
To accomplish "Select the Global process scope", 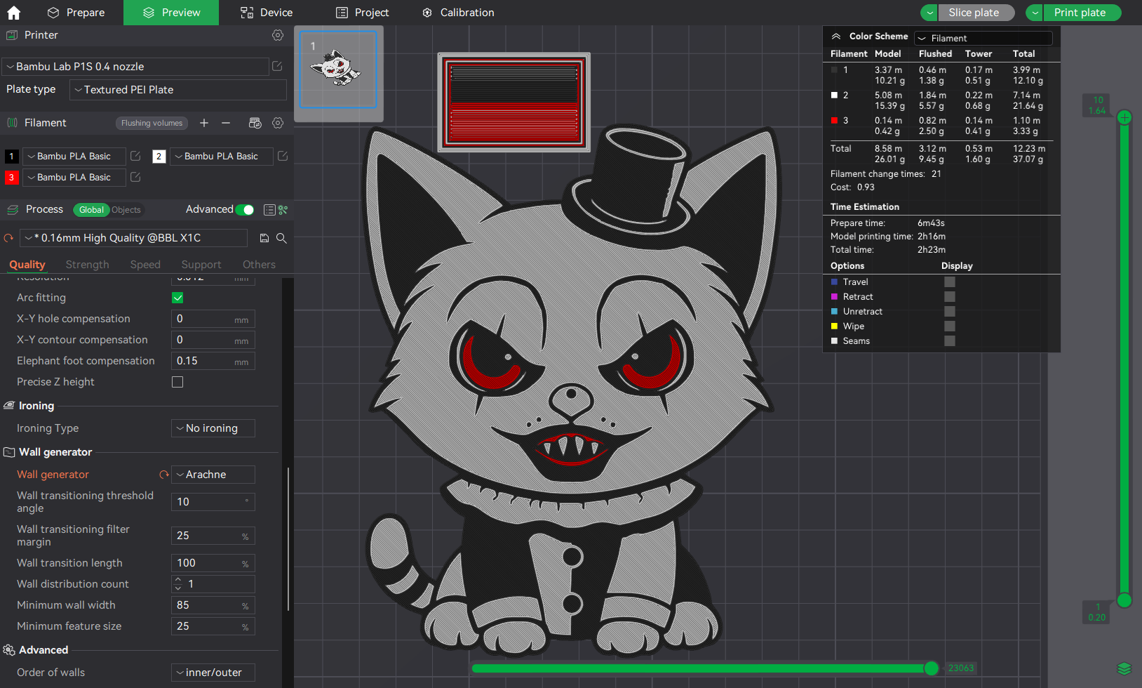I will click(91, 210).
